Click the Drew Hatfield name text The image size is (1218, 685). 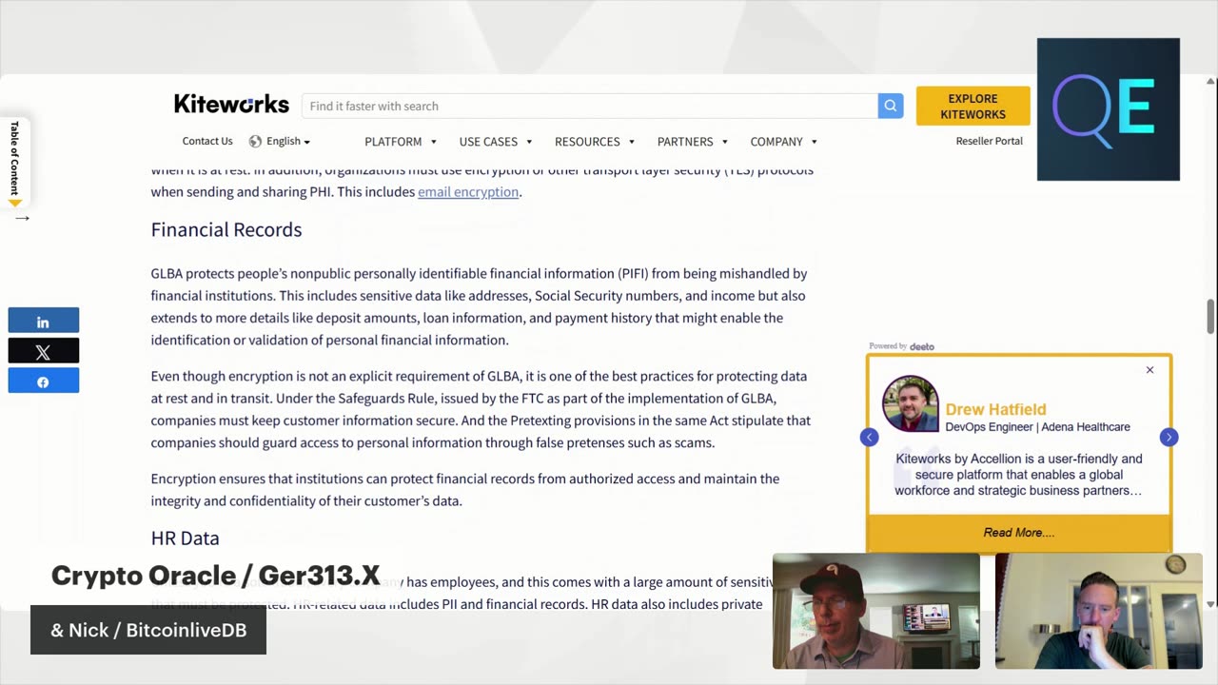(995, 409)
